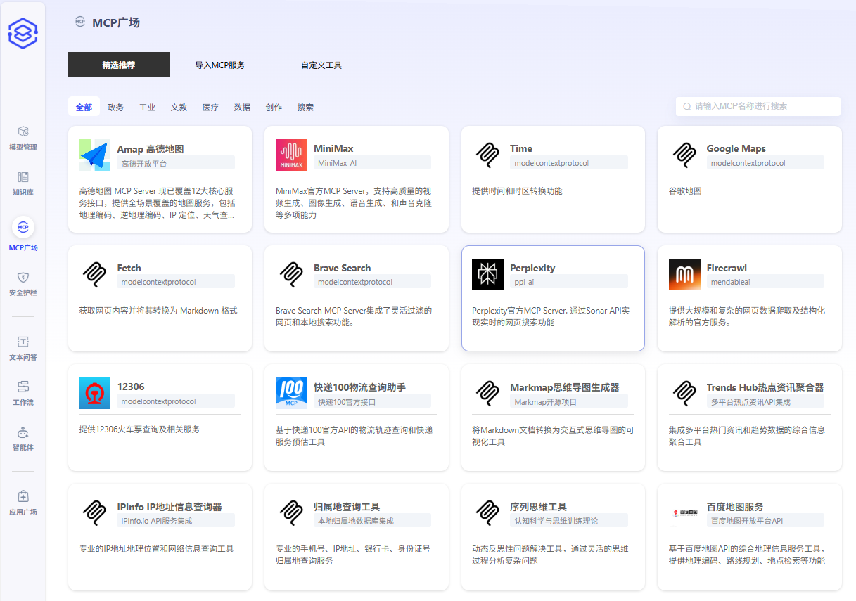Screen dimensions: 856x601
Task: Click the 百度地图开放平台API tag
Action: point(765,521)
